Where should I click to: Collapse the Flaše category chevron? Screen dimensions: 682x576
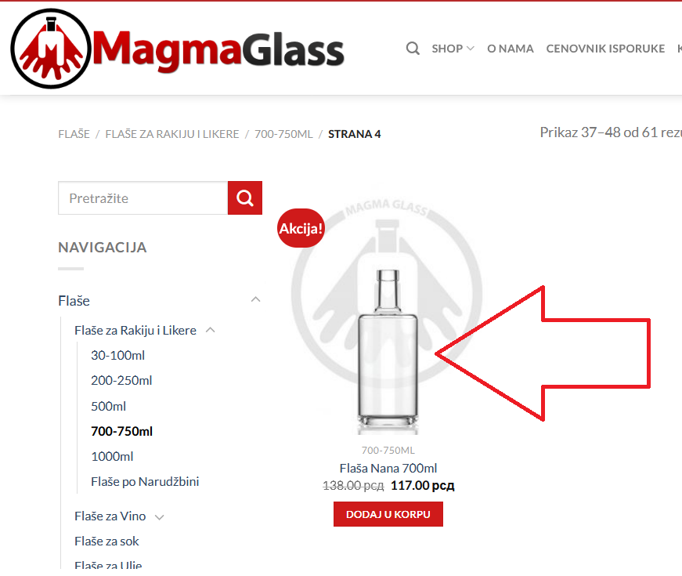point(256,299)
